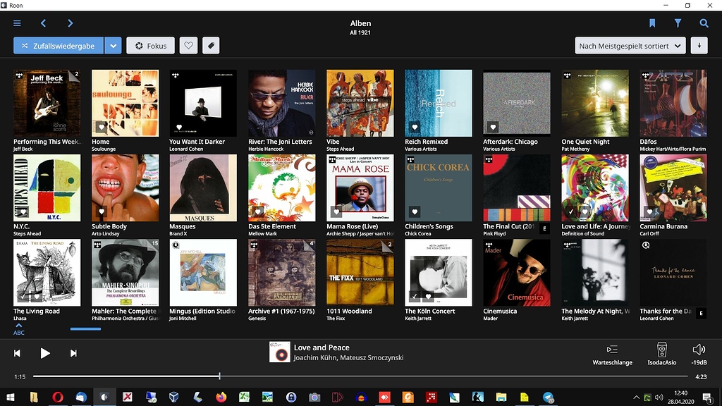722x406 pixels.
Task: Skip to the next track
Action: (x=73, y=353)
